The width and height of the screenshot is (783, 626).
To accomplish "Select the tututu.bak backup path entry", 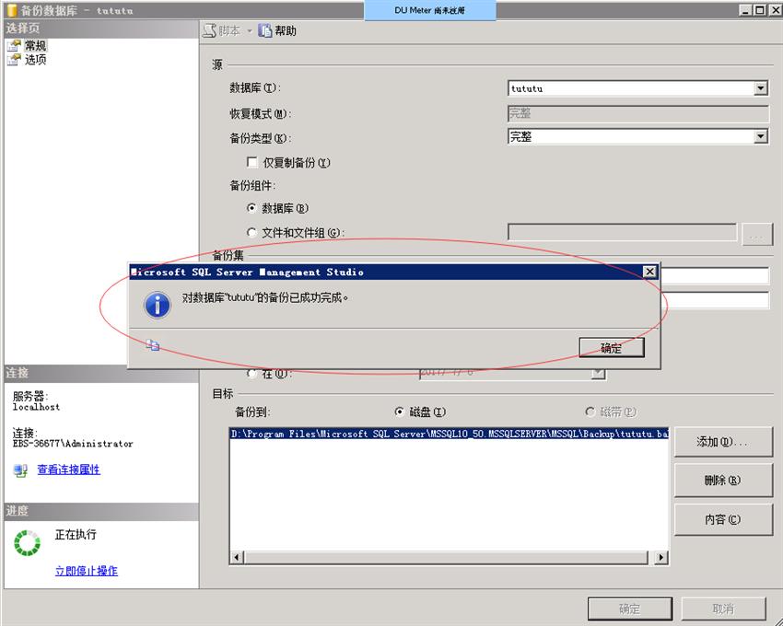I will pos(449,434).
